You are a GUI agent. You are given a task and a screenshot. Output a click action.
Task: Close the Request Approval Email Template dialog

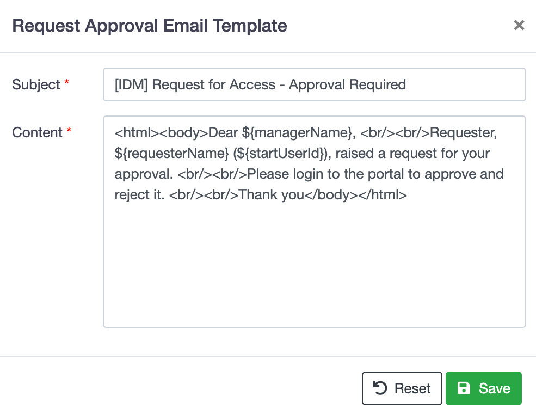coord(519,25)
